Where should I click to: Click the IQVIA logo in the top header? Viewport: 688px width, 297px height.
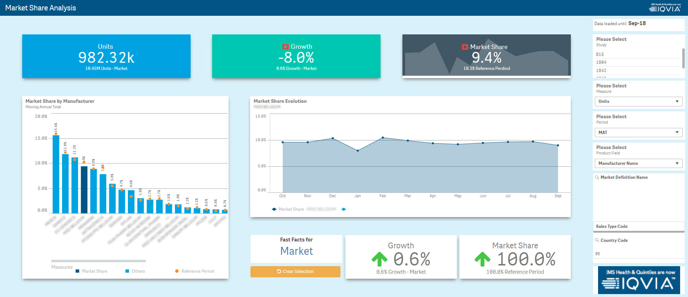pyautogui.click(x=665, y=8)
